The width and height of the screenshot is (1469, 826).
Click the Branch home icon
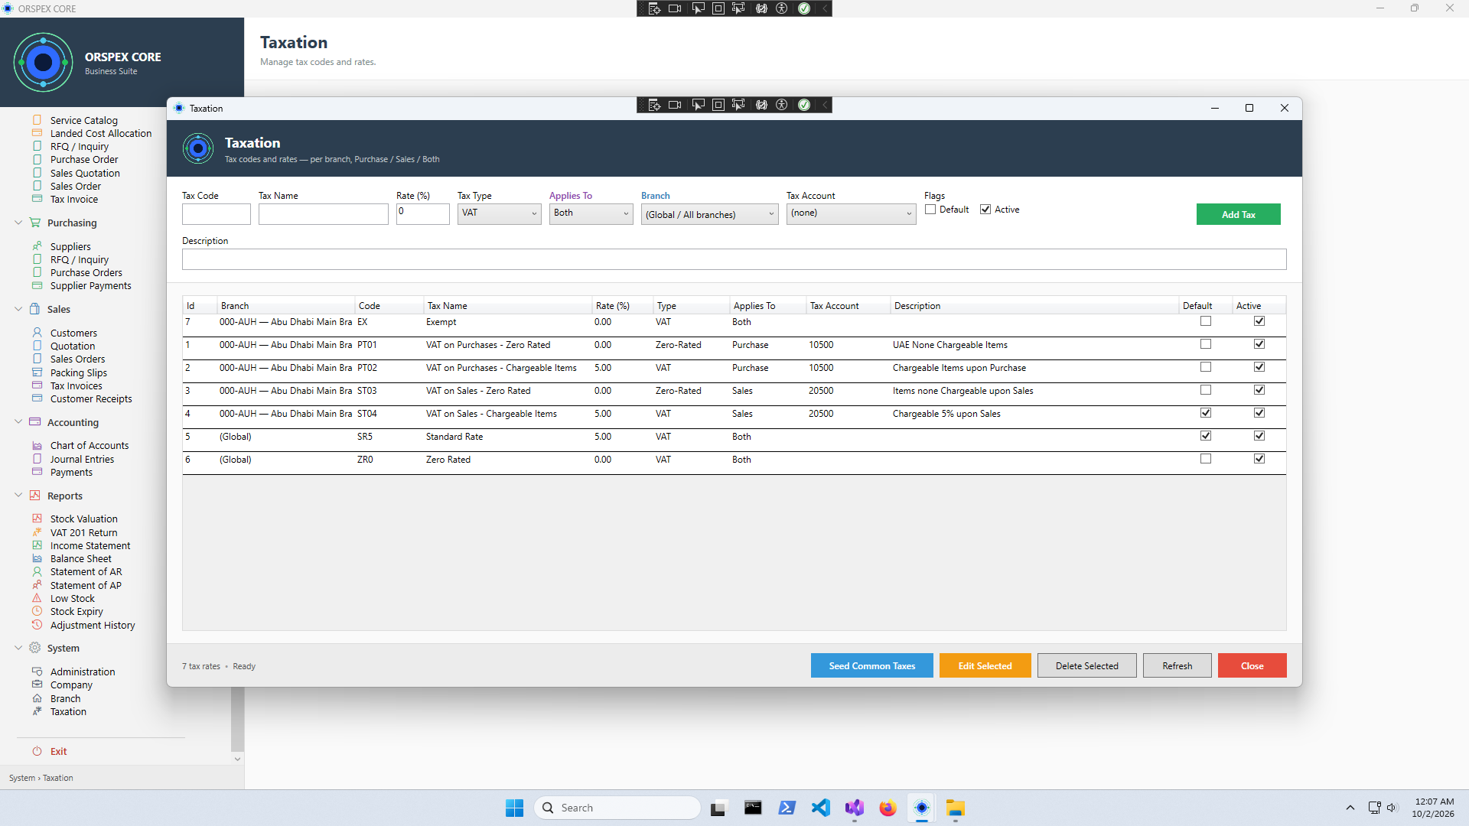point(37,698)
